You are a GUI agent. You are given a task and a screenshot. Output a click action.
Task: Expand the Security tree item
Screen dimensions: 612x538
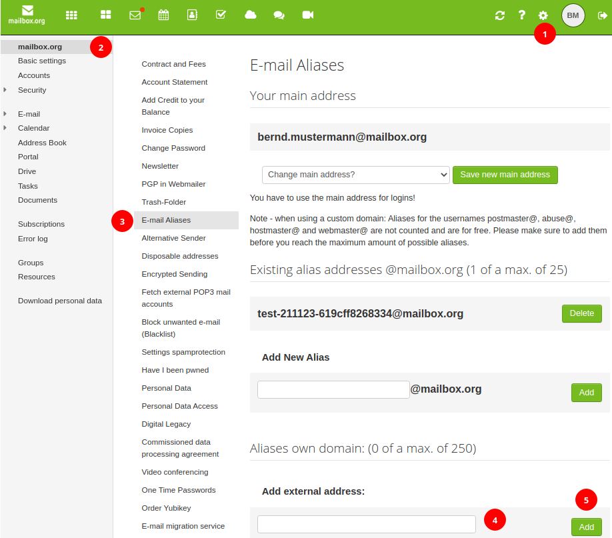tap(5, 90)
